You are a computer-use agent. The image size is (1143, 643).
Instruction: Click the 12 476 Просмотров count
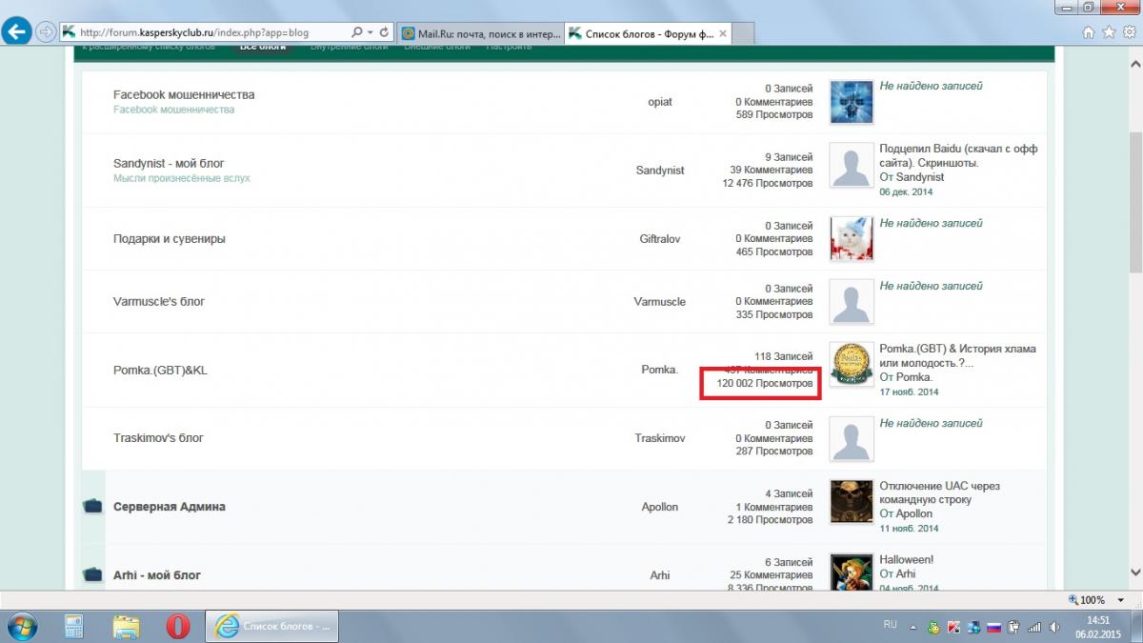(x=768, y=184)
